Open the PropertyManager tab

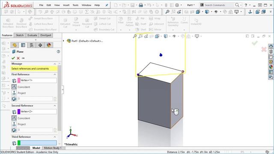23,45
